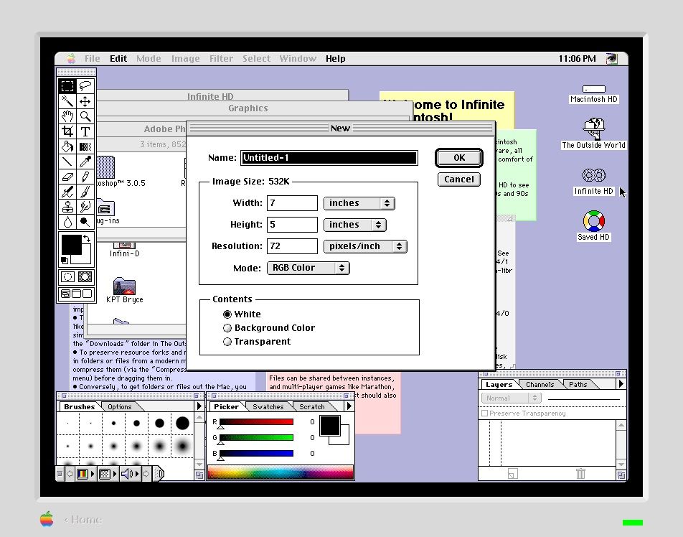Switch to the Swatches tab
The image size is (683, 537).
point(268,406)
